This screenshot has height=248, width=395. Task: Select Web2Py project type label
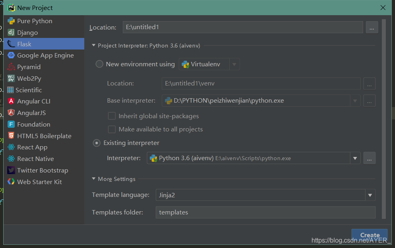[29, 79]
